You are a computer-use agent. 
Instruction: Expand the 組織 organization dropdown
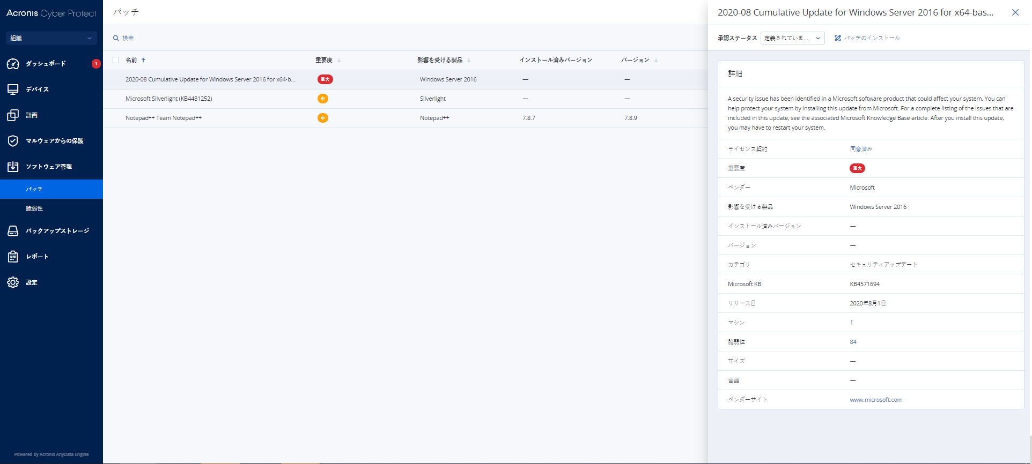51,38
